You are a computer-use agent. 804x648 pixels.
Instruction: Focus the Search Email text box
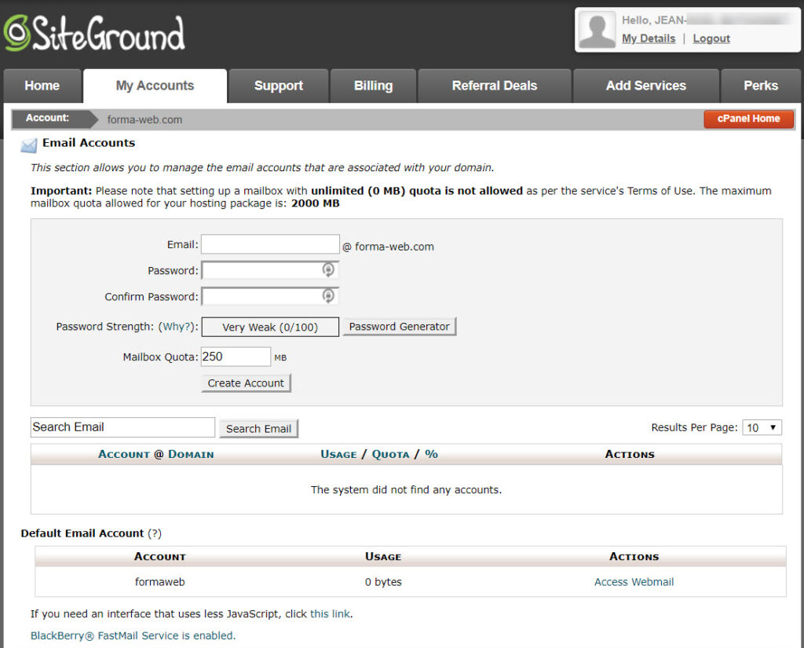[x=122, y=427]
